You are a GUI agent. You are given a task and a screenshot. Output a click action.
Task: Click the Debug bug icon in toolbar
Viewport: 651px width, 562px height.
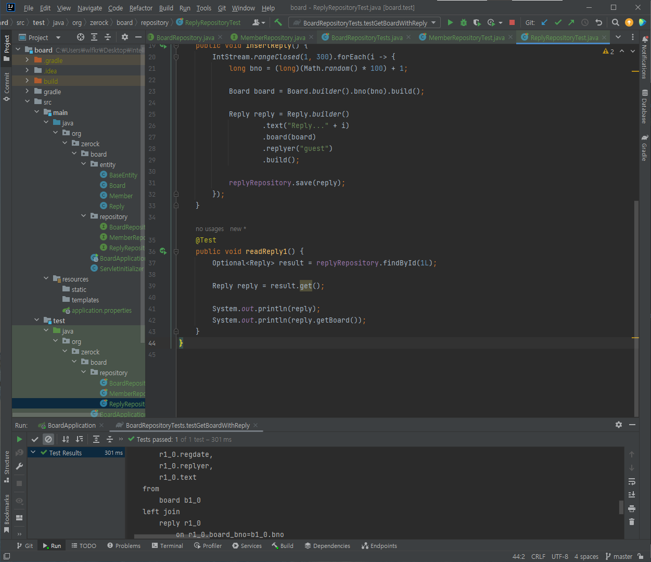pos(464,22)
